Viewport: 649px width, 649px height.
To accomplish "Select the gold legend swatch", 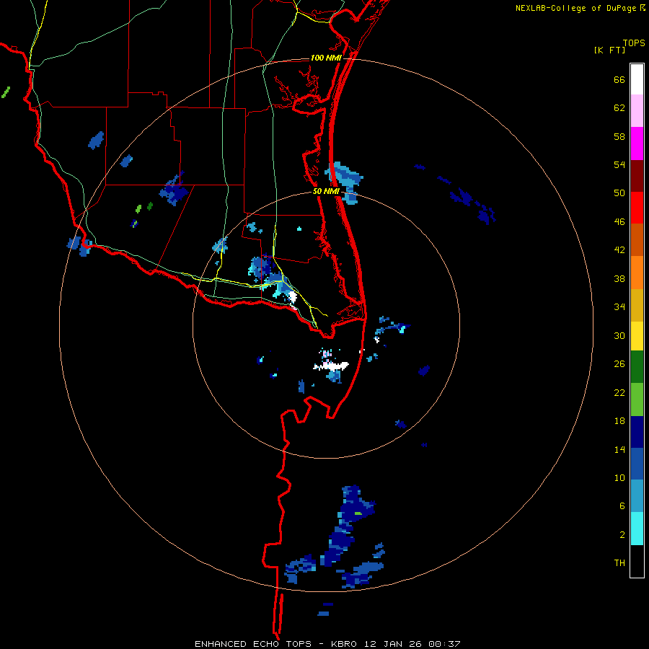I will pos(637,305).
